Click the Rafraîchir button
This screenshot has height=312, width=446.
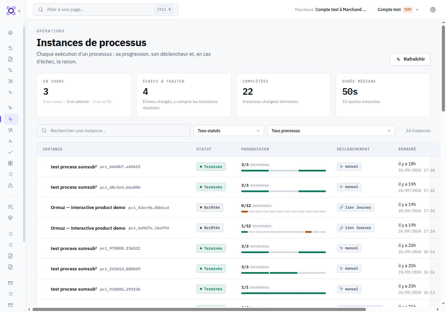[x=410, y=59]
